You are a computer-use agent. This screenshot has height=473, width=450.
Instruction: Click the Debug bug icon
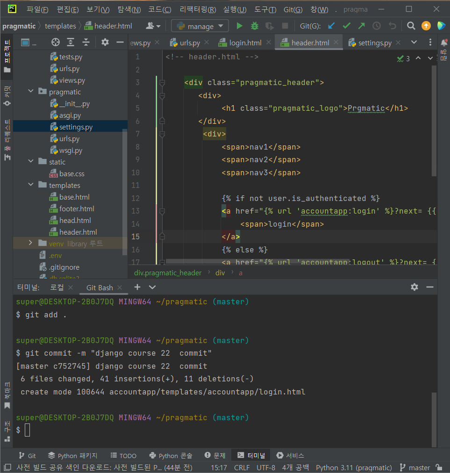pyautogui.click(x=255, y=26)
